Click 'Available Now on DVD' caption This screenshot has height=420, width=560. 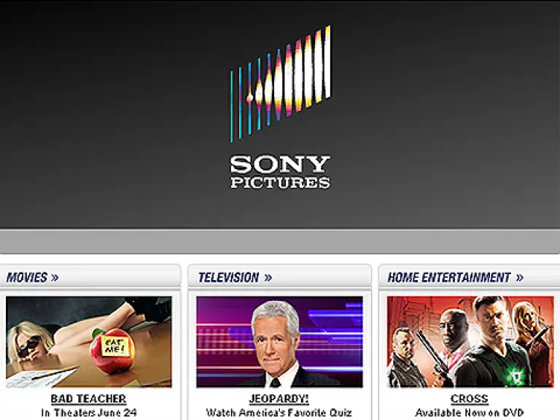pyautogui.click(x=470, y=413)
